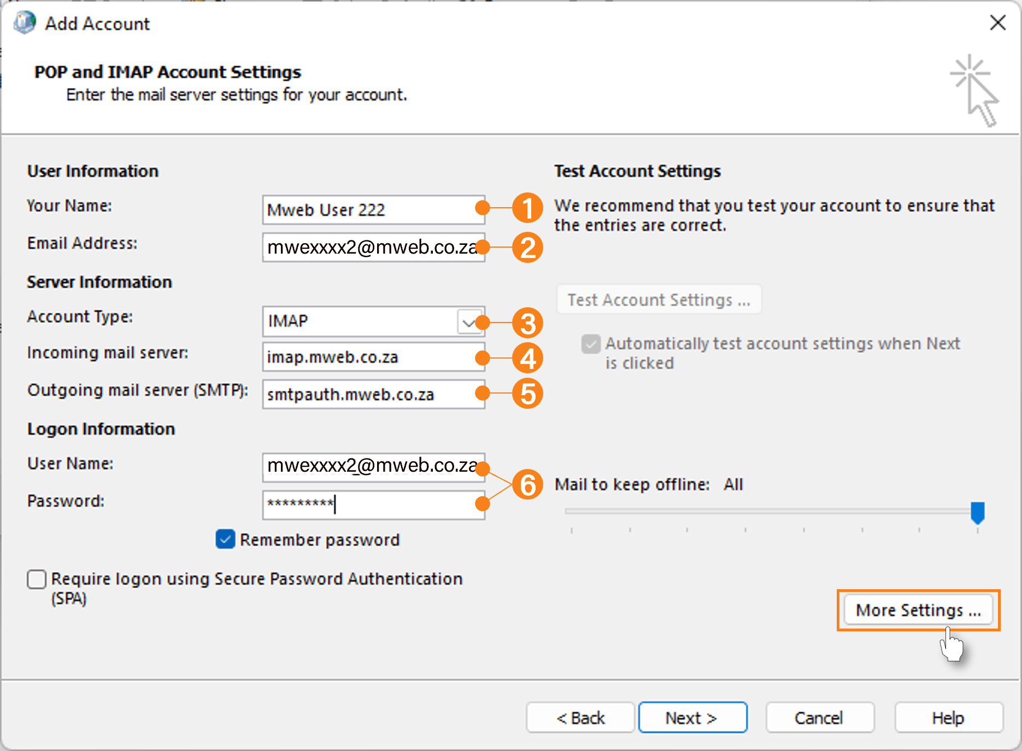This screenshot has height=751, width=1022.
Task: Click the Back button
Action: point(580,717)
